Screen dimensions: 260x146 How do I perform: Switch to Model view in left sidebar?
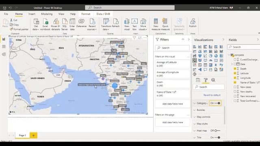pos(4,54)
